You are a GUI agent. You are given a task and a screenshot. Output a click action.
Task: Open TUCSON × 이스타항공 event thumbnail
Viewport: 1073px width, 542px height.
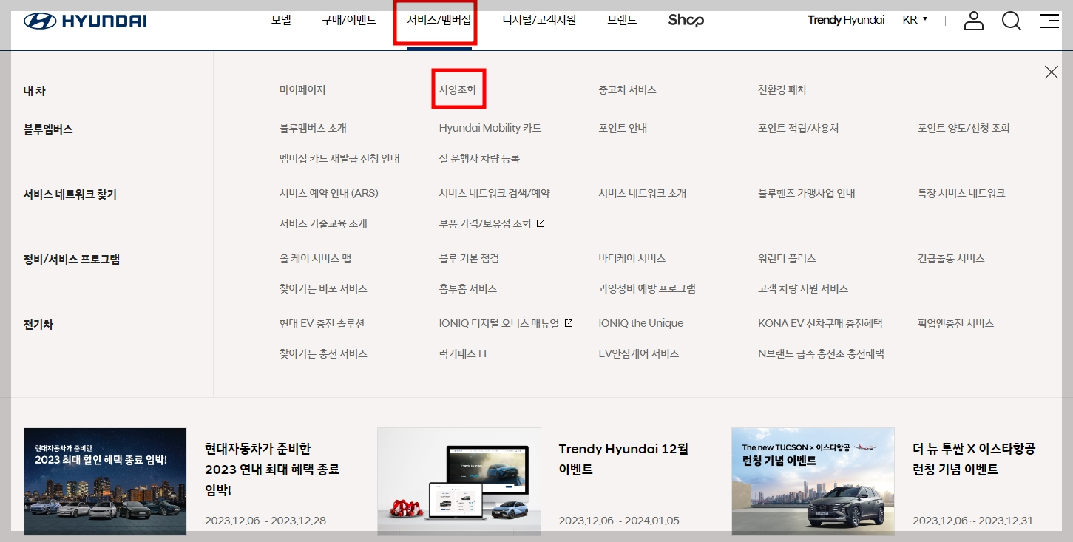(813, 481)
